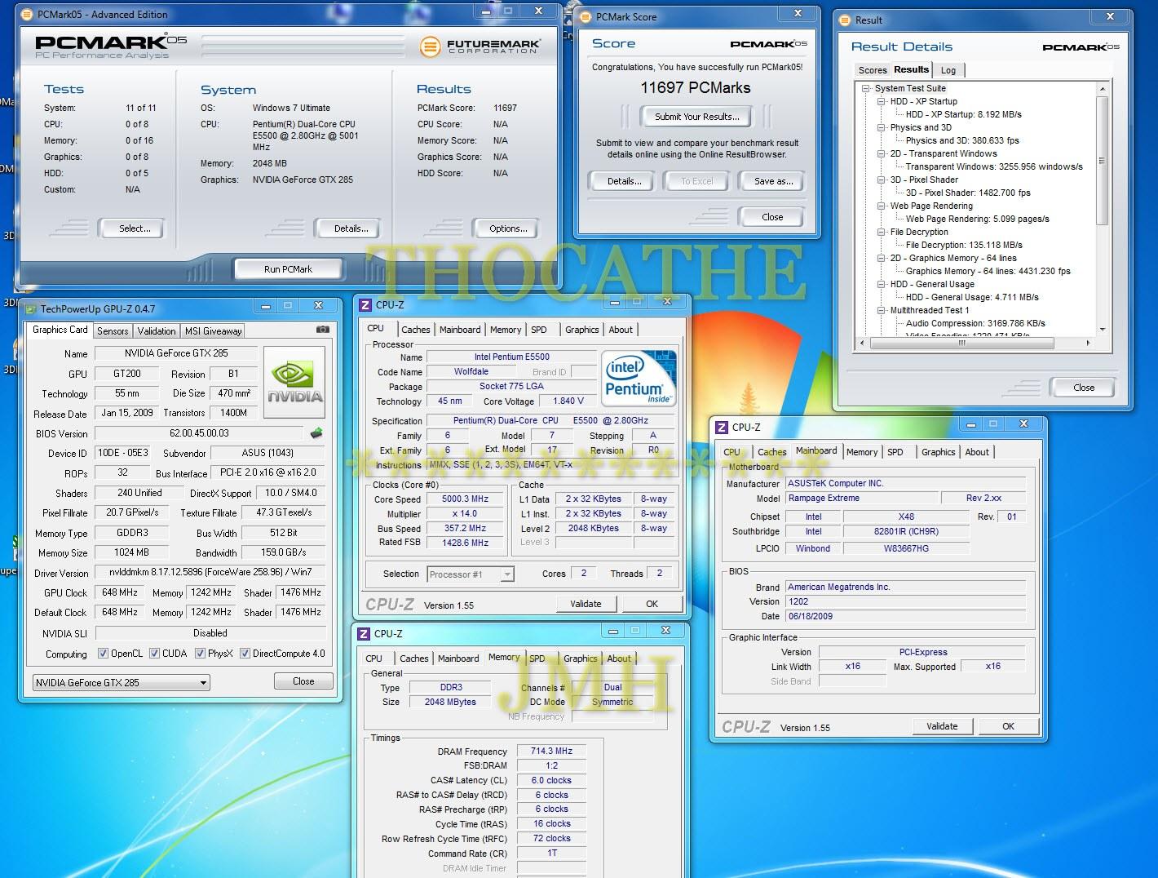The height and width of the screenshot is (878, 1158).
Task: Click the GPU-Z title bar icon
Action: [31, 308]
